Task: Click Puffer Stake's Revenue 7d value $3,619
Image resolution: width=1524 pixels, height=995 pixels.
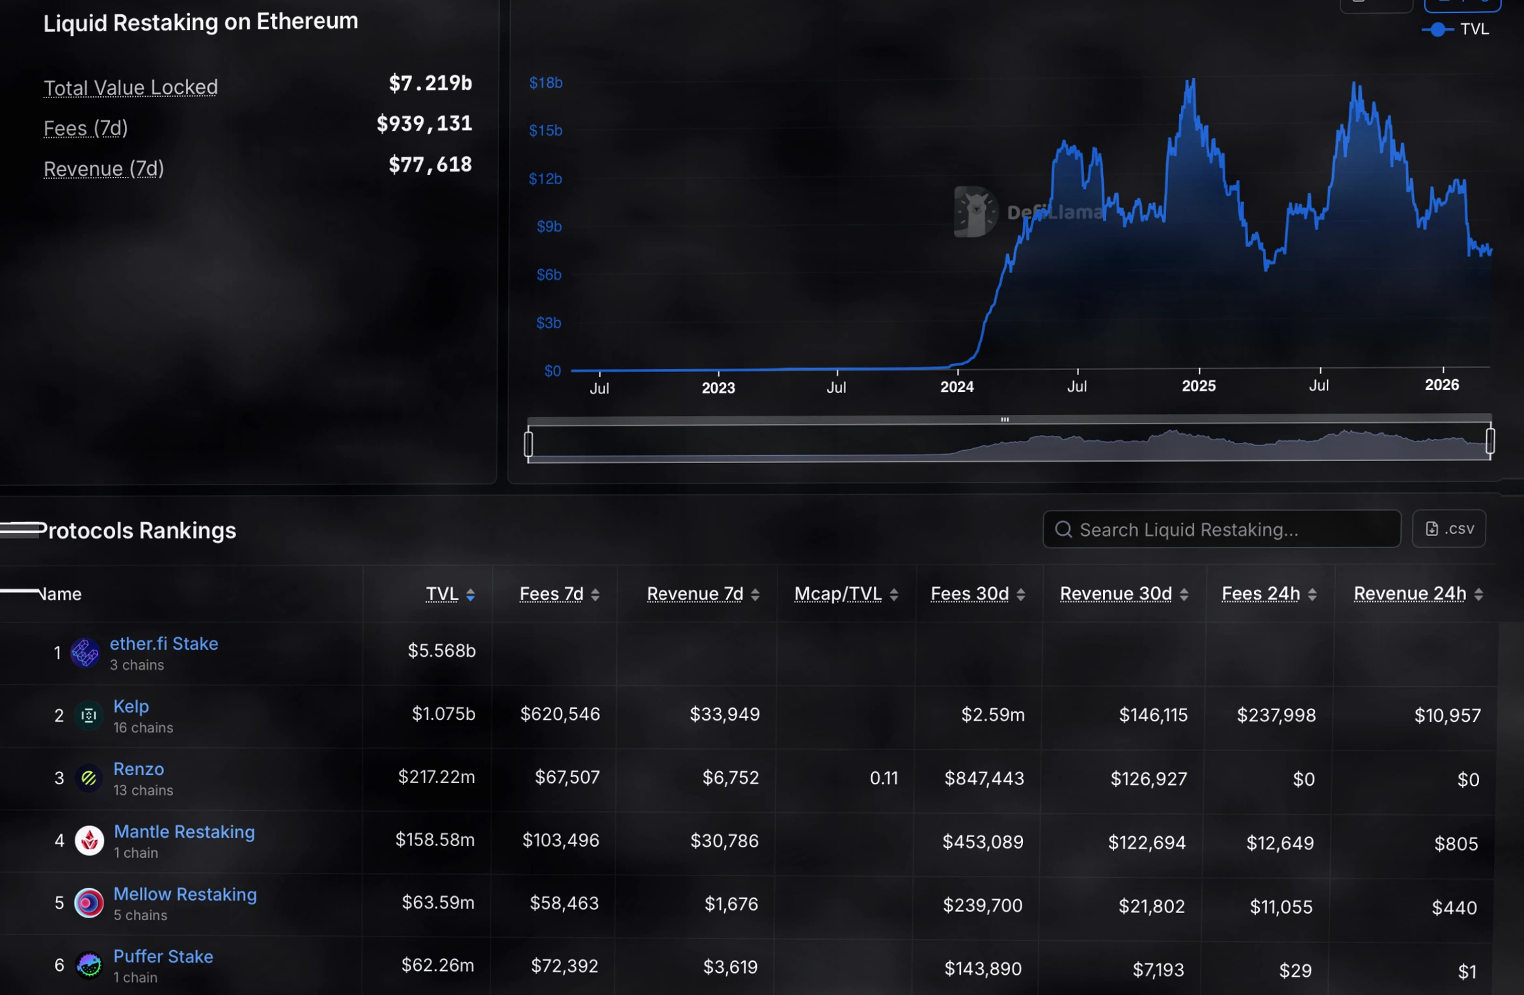Action: point(731,967)
